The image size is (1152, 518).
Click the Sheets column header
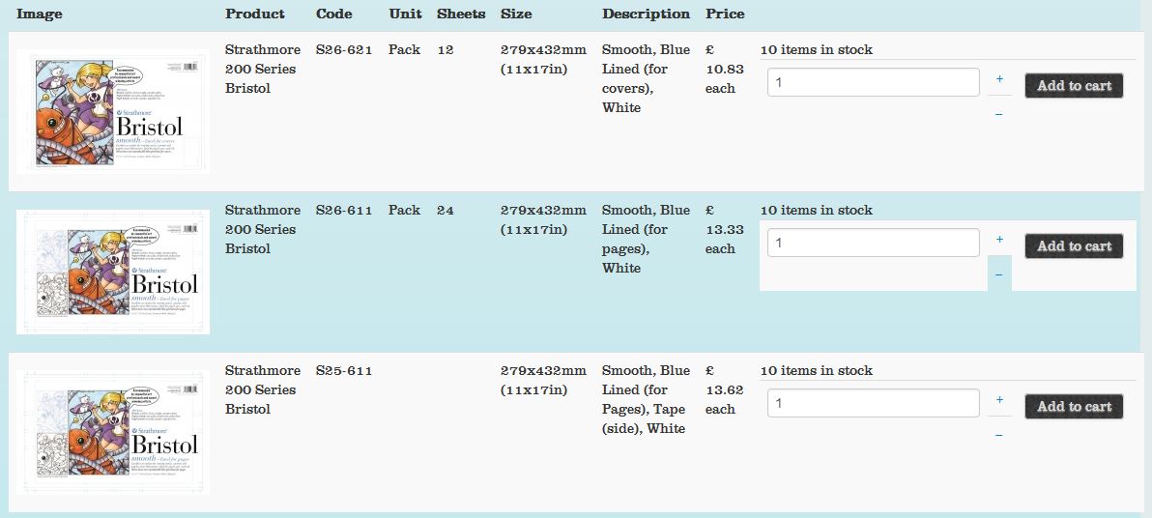coord(461,14)
